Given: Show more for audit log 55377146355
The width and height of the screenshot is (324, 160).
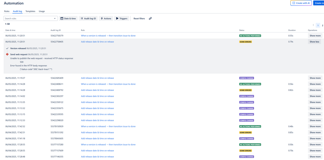Looking at the screenshot, I should pos(315,157).
